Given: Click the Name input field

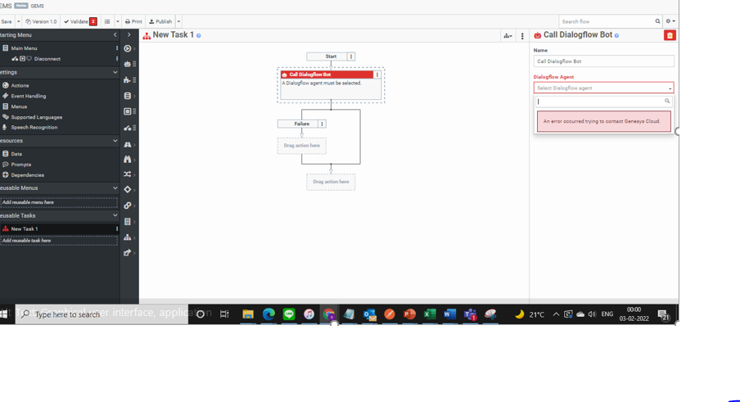Looking at the screenshot, I should 603,61.
